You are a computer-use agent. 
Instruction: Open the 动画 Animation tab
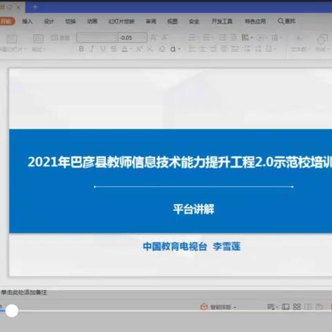coord(92,21)
